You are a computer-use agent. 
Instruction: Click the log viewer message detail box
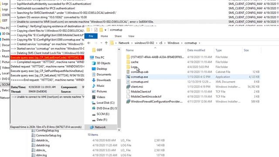[47, 109]
